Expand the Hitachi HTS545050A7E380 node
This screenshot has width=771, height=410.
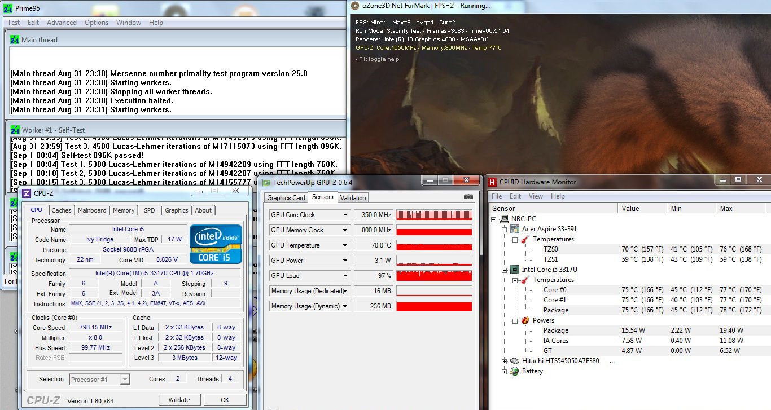pos(505,361)
